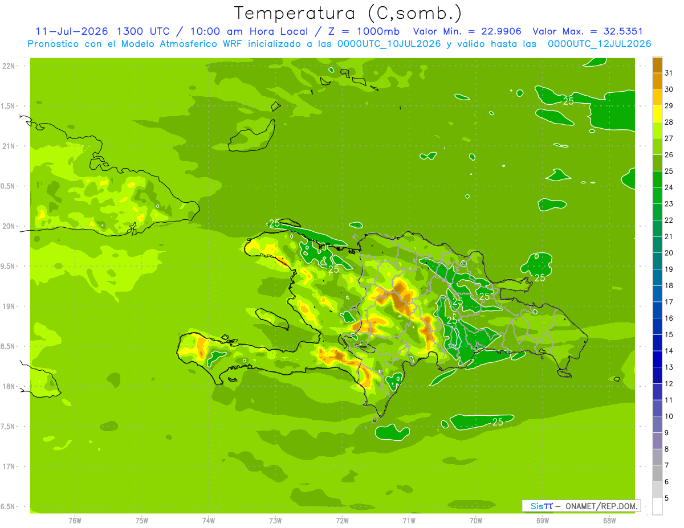This screenshot has width=684, height=528.
Task: Click the "74W" longitude axis label
Action: coord(208,520)
